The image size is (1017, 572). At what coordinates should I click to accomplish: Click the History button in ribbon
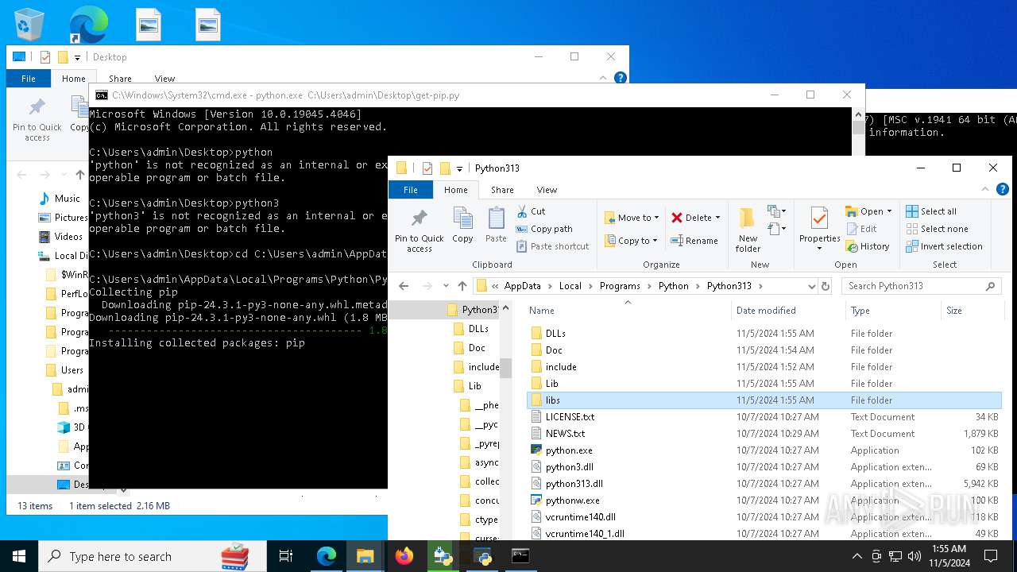(x=867, y=246)
